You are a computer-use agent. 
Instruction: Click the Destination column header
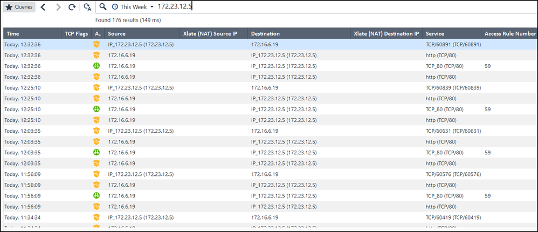coord(265,33)
